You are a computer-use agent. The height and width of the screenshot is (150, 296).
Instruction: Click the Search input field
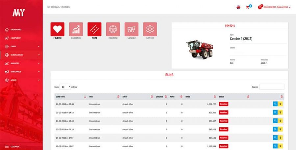[x=272, y=87]
